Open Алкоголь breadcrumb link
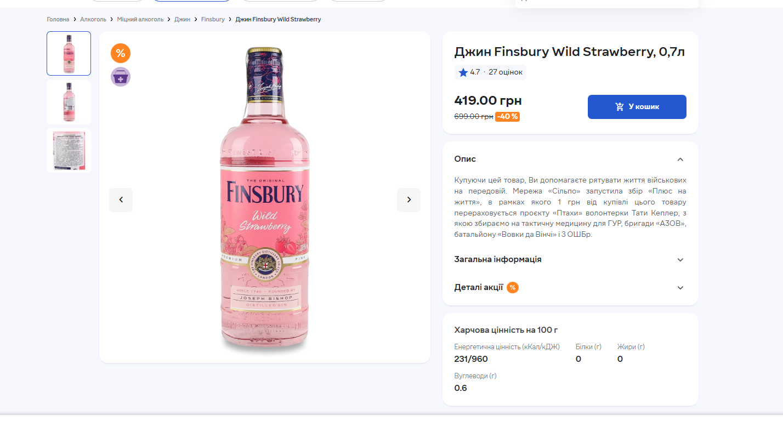Screen dimensions: 783x426 coord(93,19)
